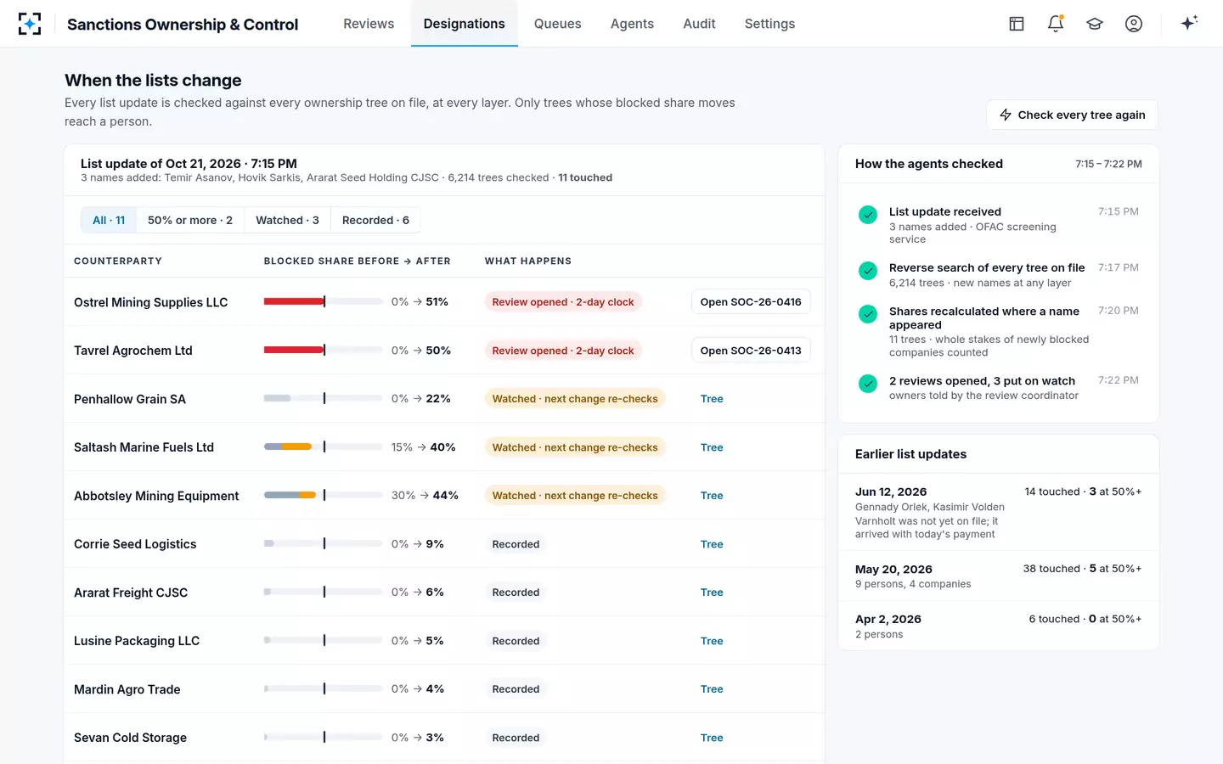Filter by All · 11
Screen dimensions: 1223x764
pos(109,220)
